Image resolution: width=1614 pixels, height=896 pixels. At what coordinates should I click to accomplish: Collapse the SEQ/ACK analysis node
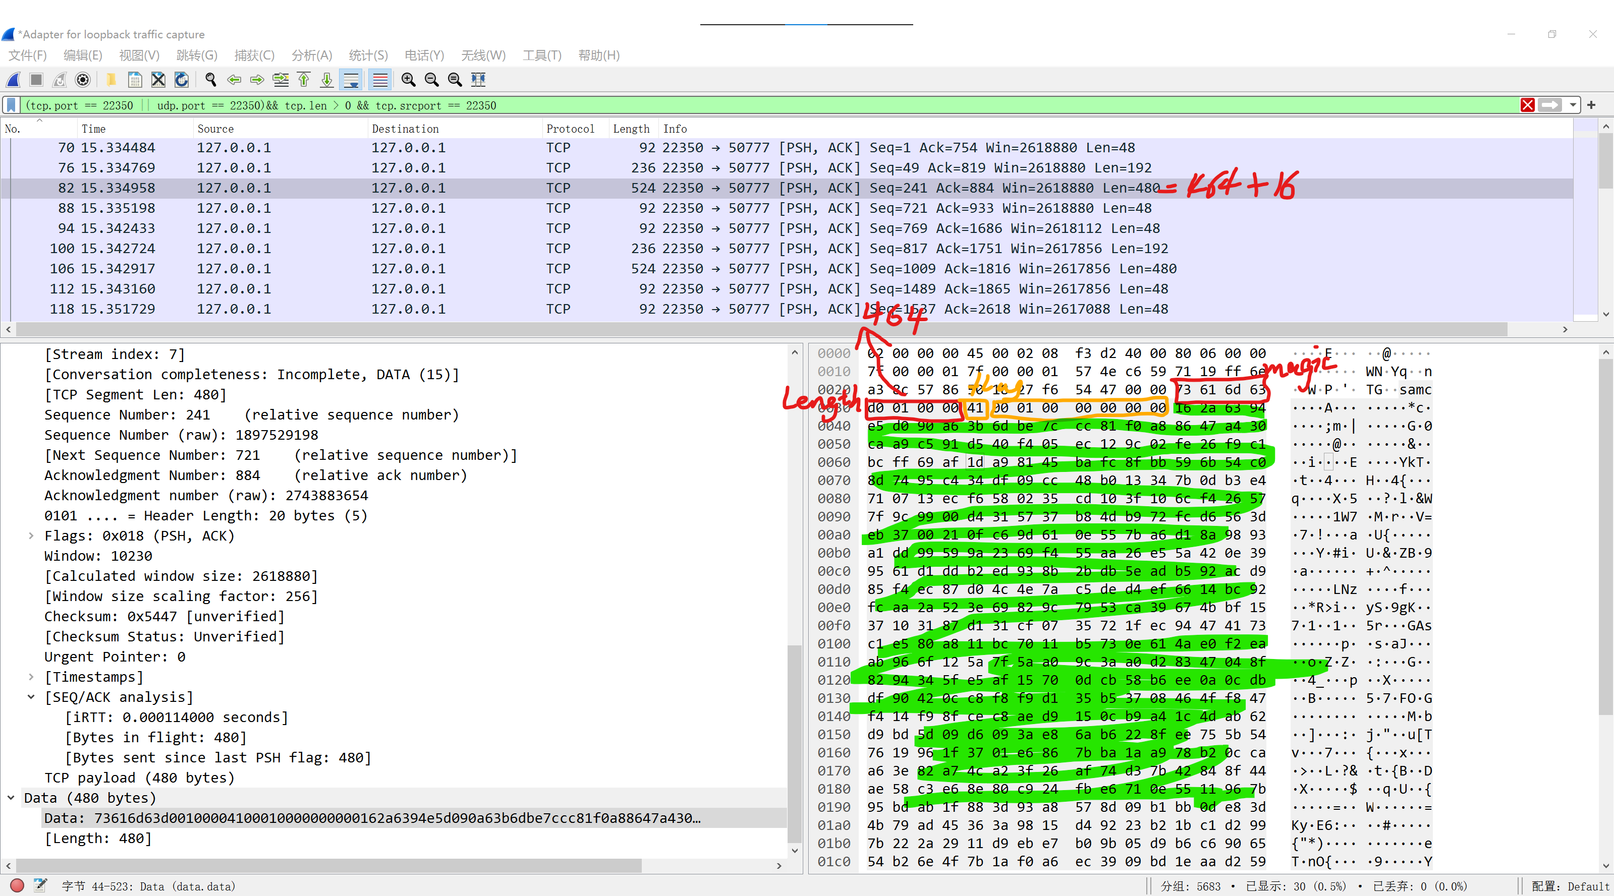coord(31,697)
